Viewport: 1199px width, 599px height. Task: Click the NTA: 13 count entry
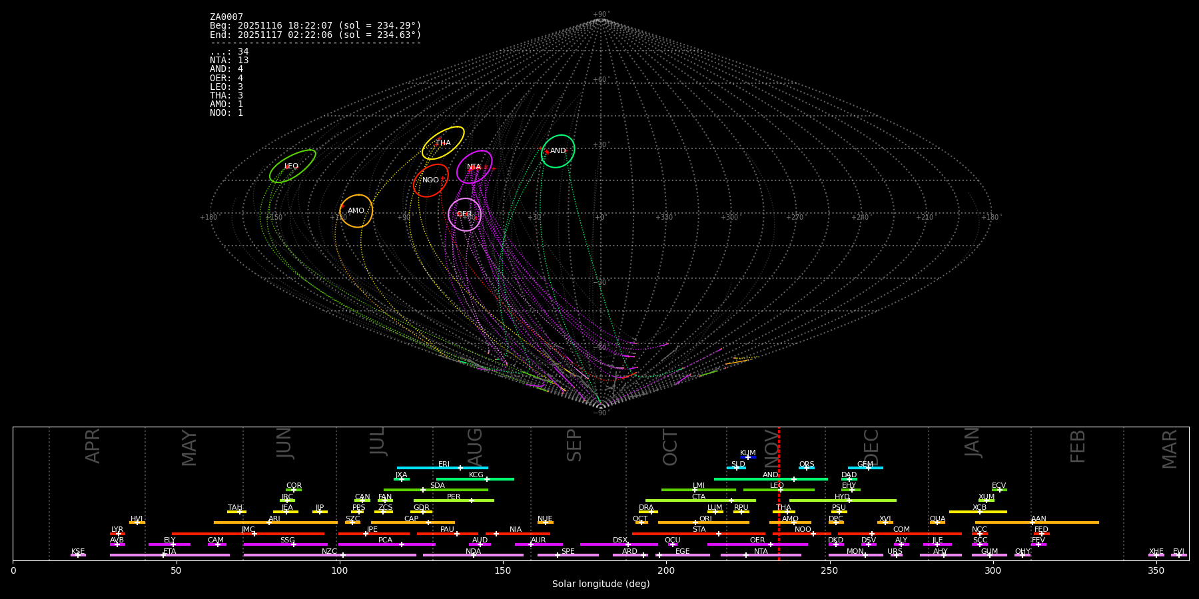click(x=229, y=61)
